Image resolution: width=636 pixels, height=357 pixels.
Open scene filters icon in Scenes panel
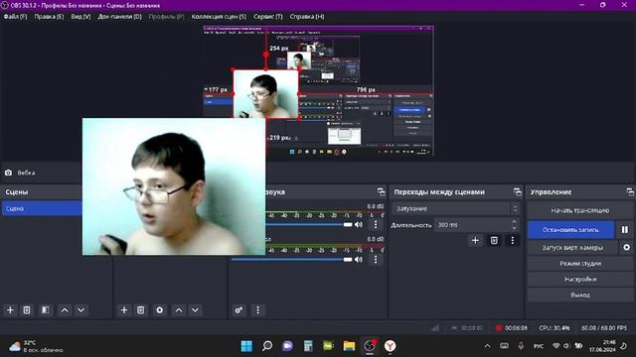pos(46,310)
